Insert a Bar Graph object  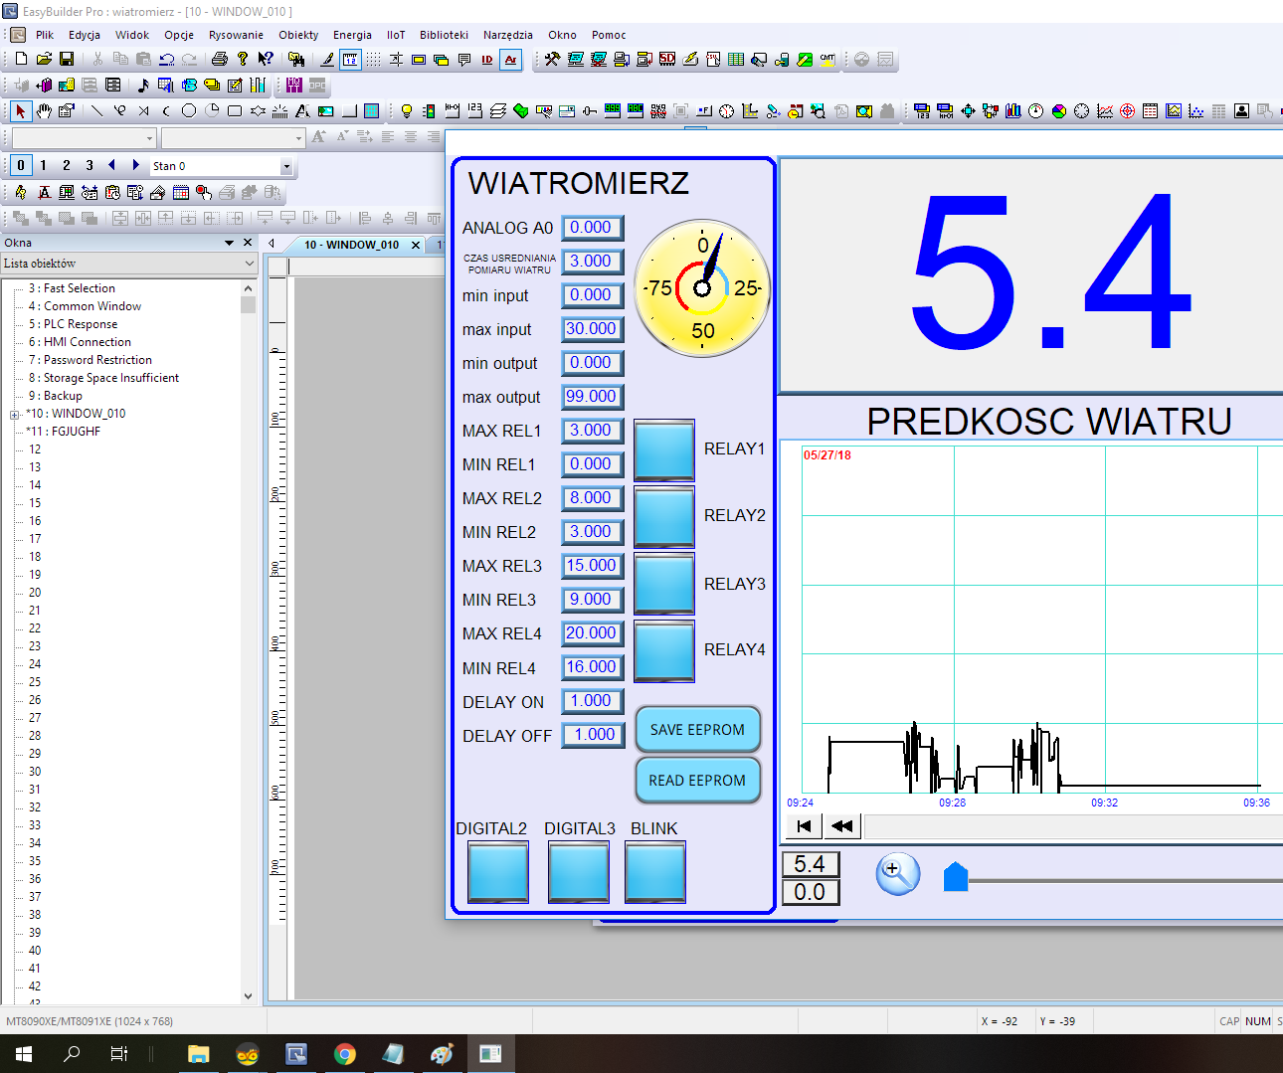click(x=1012, y=110)
